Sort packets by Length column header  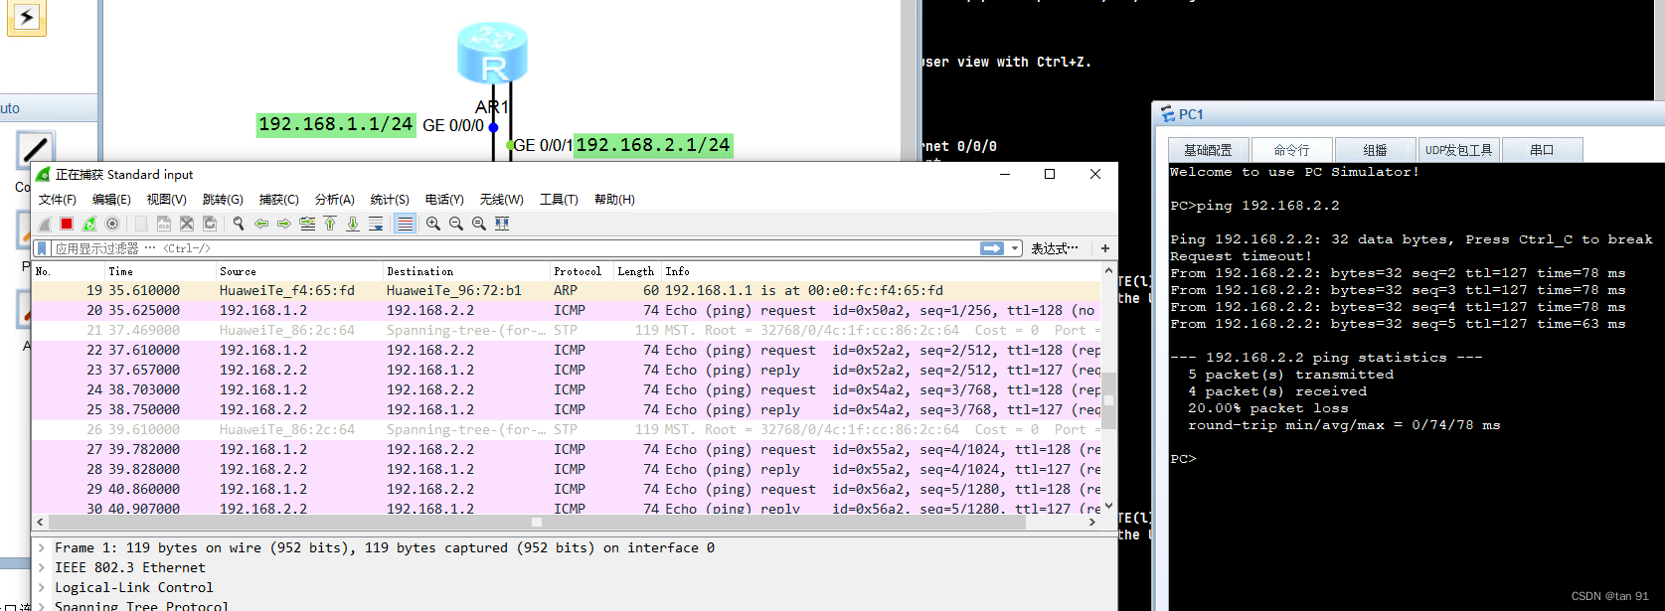[x=635, y=271]
